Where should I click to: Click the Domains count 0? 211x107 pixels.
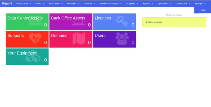pos(89,42)
